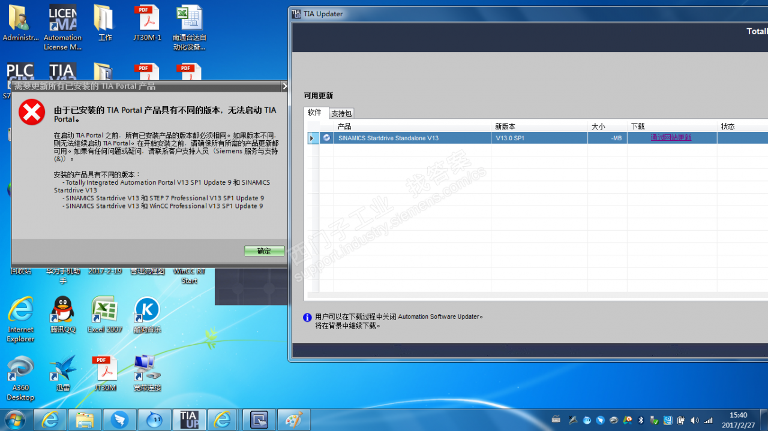The image size is (768, 431).
Task: Open the 通过网站更新 download link
Action: pyautogui.click(x=671, y=138)
